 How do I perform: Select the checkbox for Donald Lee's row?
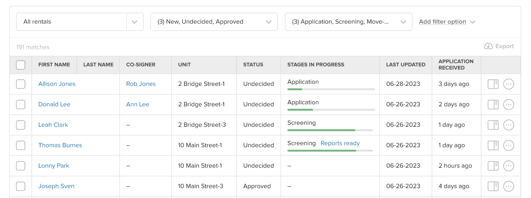pos(20,104)
